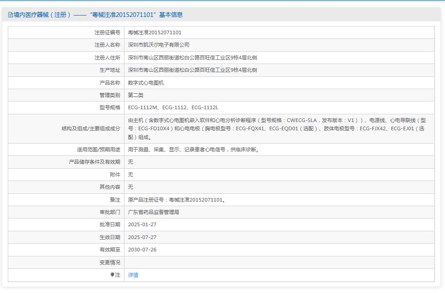Click management category value 第二类
Screen dimensions: 445x293
click(135, 95)
